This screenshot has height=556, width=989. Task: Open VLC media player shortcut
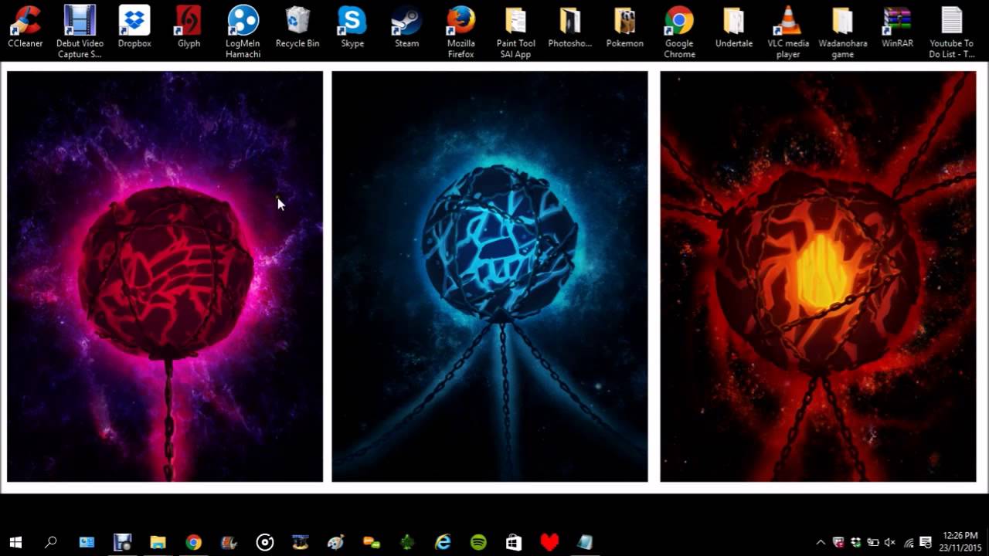coord(788,32)
